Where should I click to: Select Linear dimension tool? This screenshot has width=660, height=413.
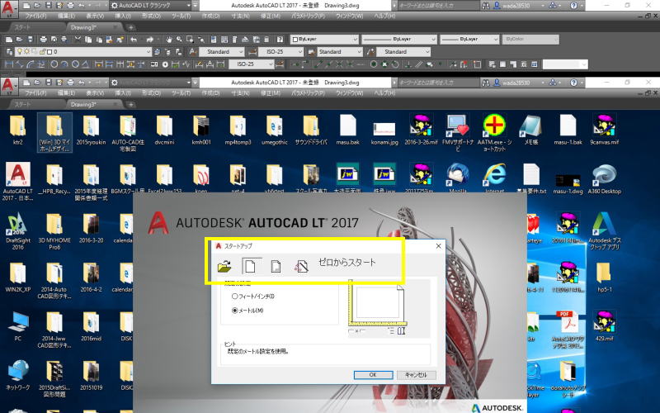pyautogui.click(x=9, y=64)
